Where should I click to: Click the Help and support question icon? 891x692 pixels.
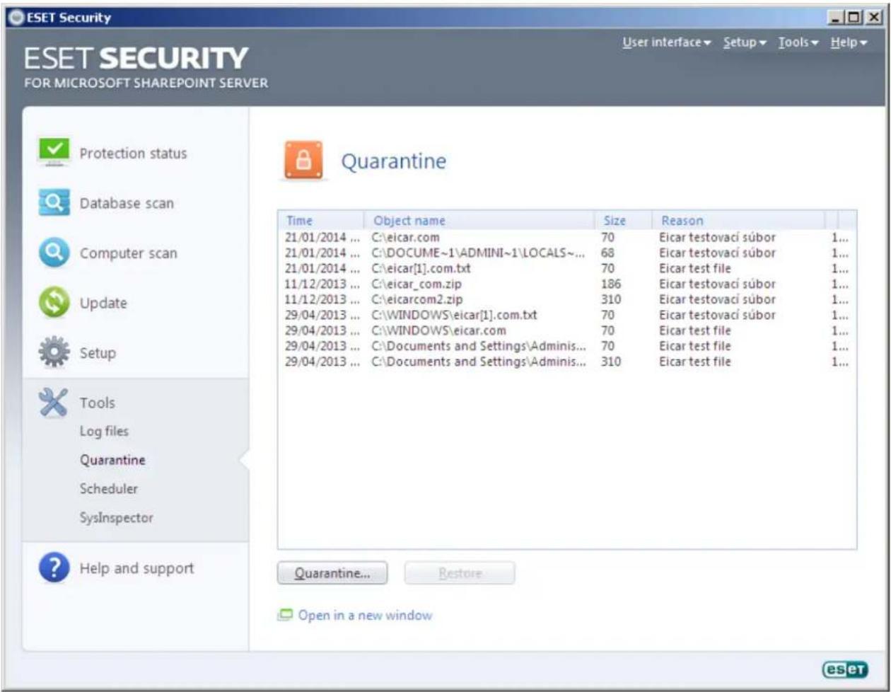[54, 568]
